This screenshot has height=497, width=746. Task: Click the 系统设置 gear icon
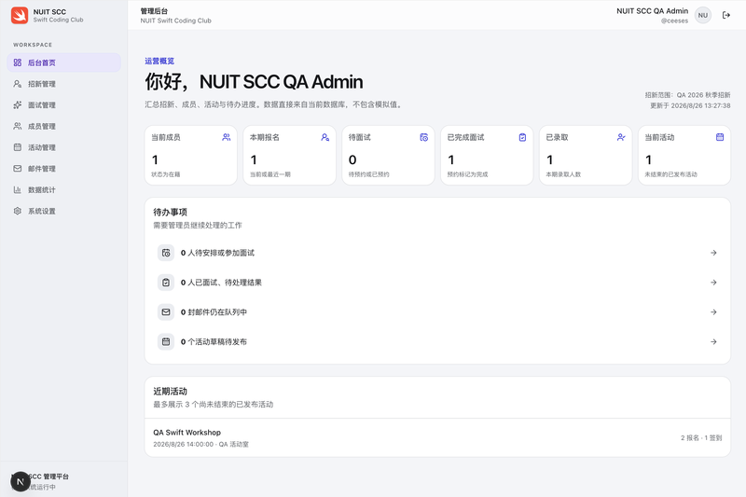(x=18, y=211)
